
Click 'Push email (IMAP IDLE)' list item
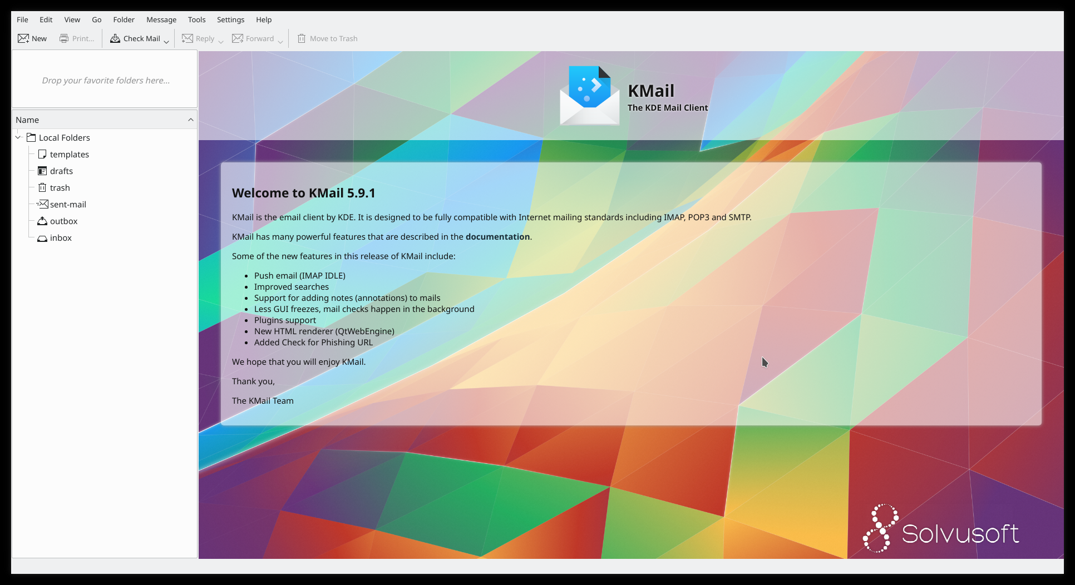300,275
